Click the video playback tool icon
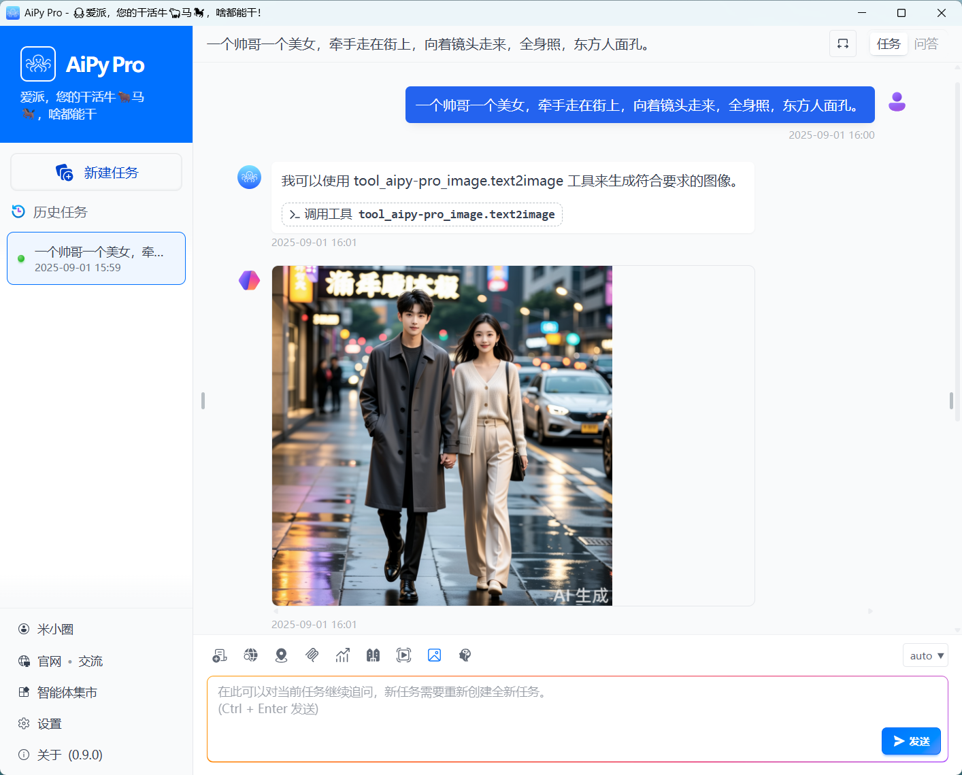This screenshot has height=775, width=962. click(403, 655)
